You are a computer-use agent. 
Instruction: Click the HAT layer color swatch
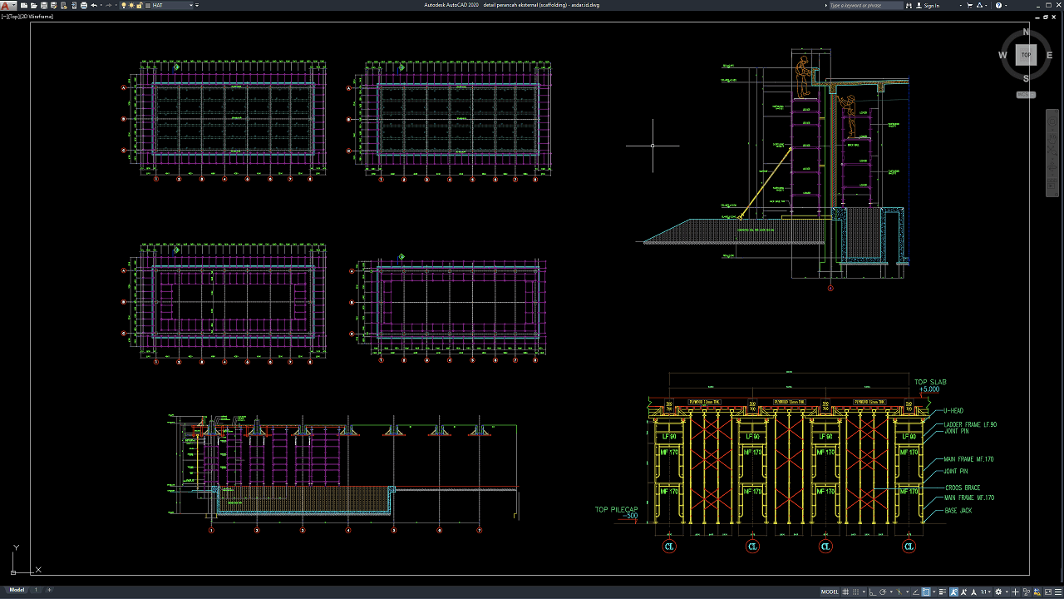[x=148, y=5]
